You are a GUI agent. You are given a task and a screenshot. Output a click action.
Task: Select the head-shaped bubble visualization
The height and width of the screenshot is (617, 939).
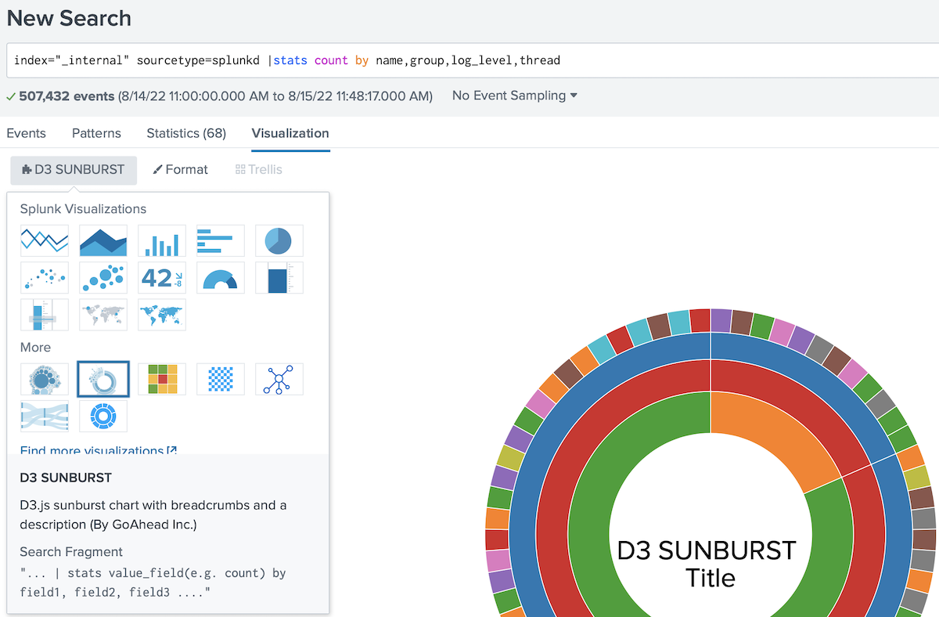(45, 379)
